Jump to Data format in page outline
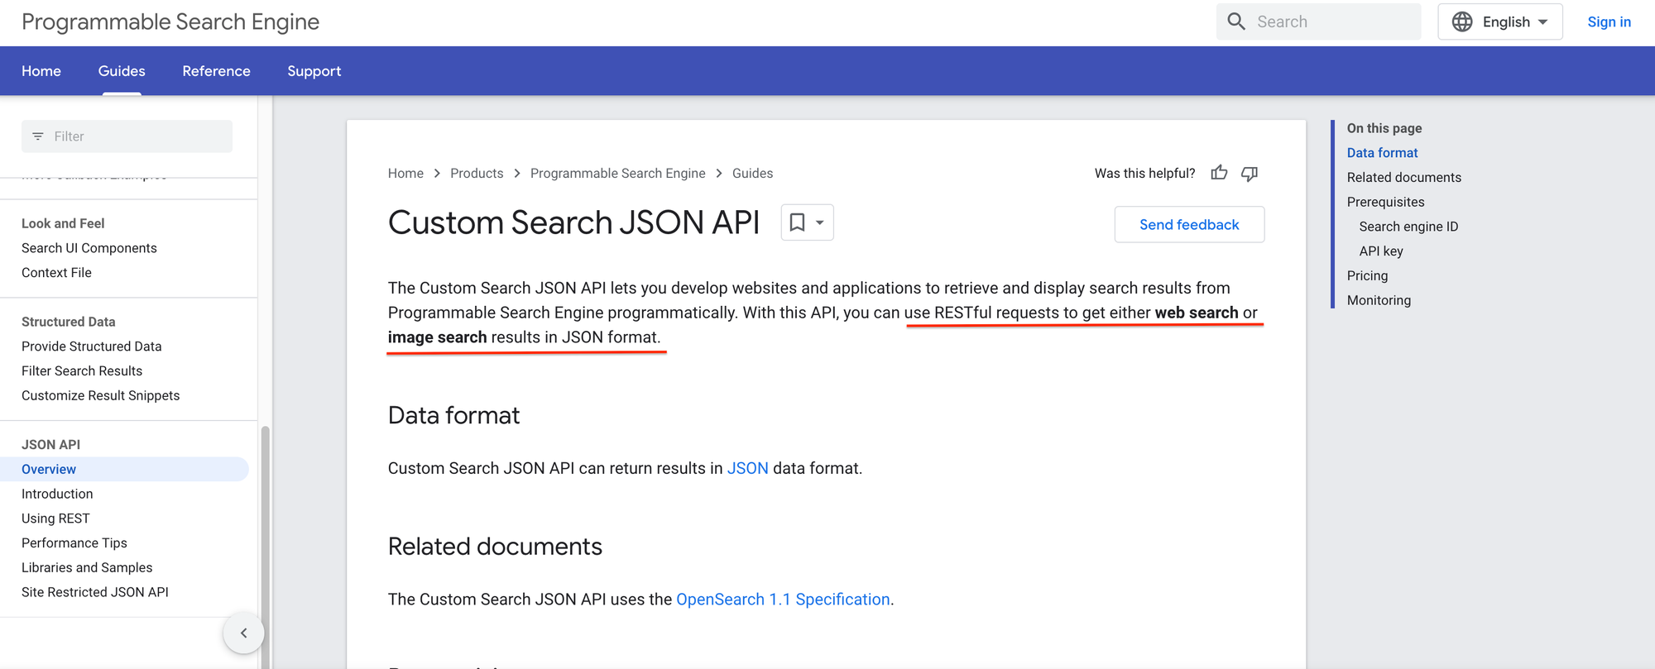 coord(1382,153)
